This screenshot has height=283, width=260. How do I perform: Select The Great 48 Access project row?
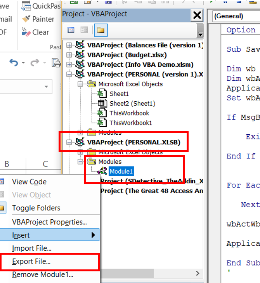click(152, 191)
